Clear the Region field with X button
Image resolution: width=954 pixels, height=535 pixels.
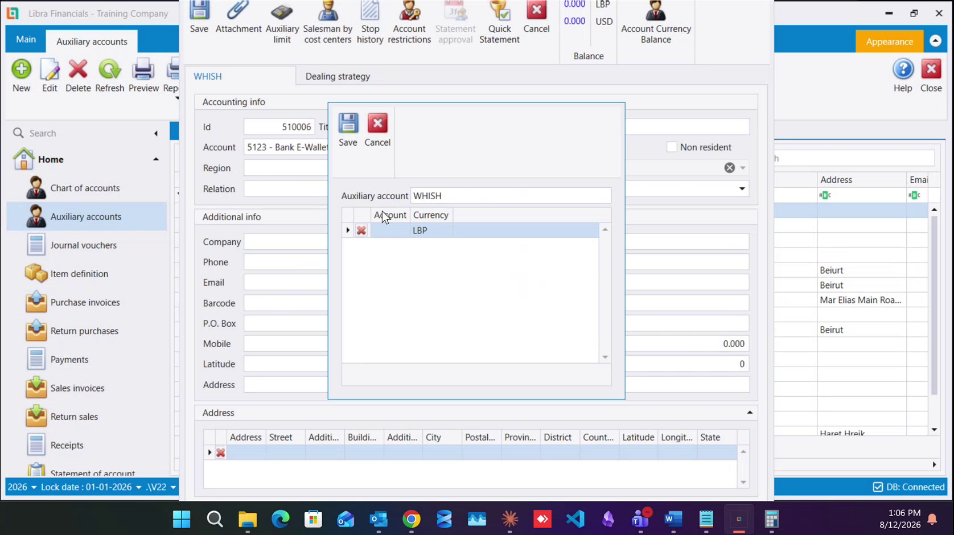[x=729, y=168]
